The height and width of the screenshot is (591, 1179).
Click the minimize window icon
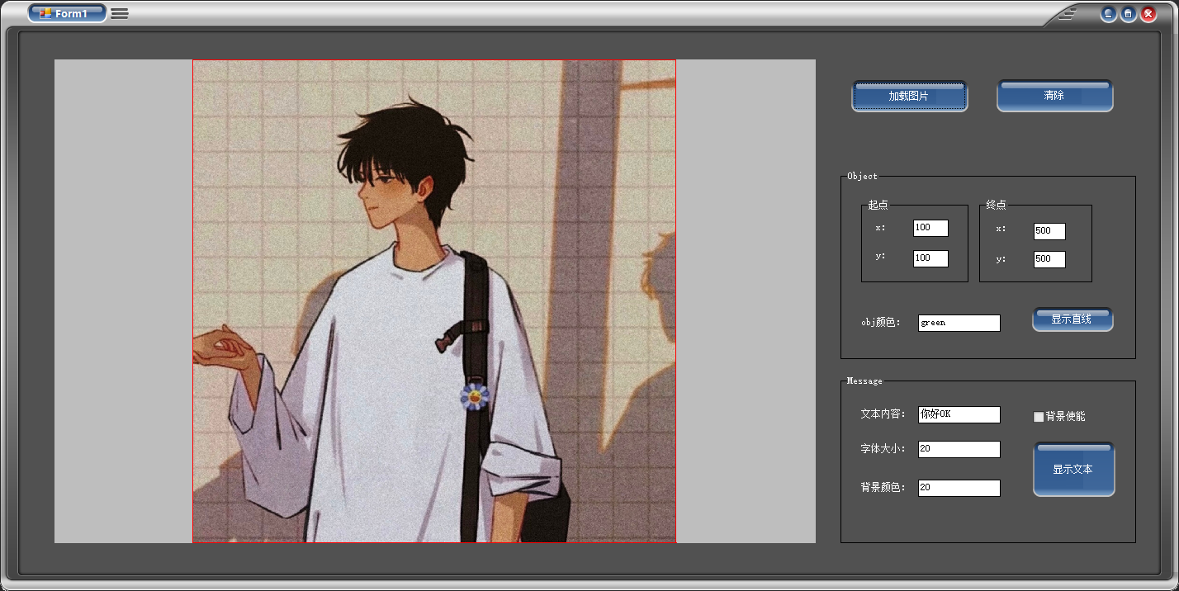click(x=1107, y=13)
